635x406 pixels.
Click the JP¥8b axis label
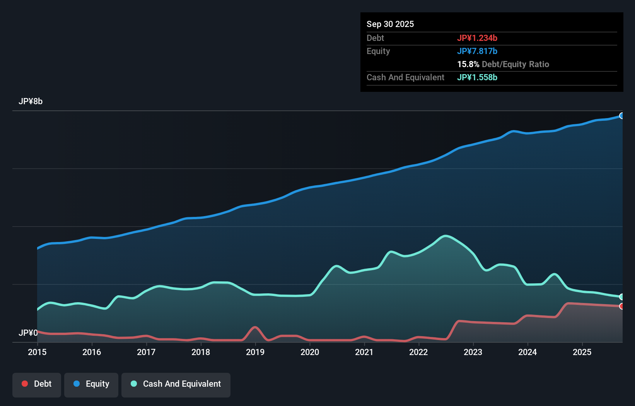(31, 101)
